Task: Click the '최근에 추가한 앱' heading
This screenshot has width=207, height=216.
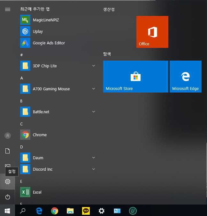Action: (x=35, y=9)
